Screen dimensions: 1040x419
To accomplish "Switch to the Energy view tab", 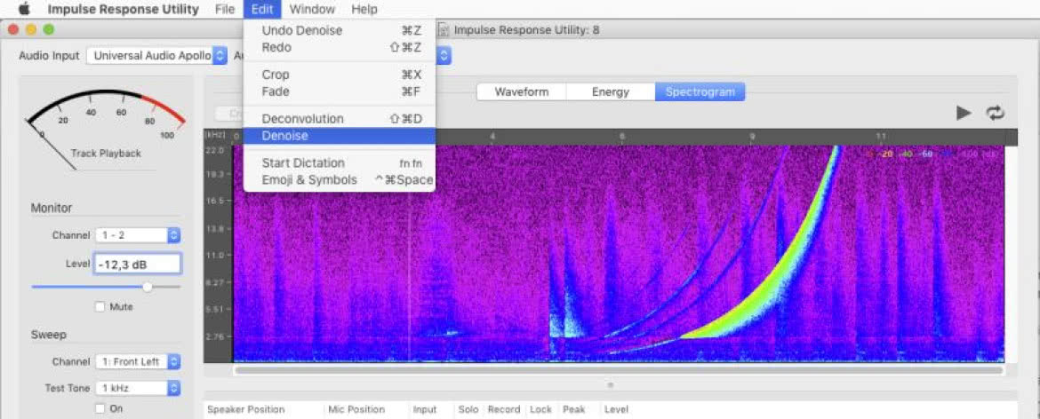I will (x=610, y=92).
